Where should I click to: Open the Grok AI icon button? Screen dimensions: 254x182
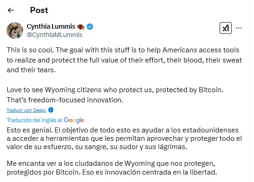click(x=226, y=28)
